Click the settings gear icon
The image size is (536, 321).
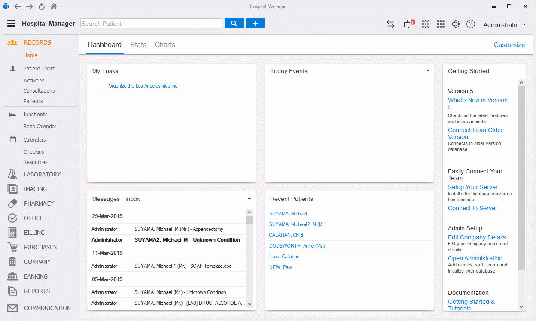pyautogui.click(x=456, y=24)
